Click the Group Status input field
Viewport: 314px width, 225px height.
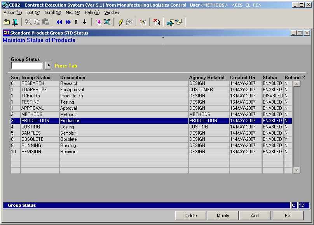click(27, 66)
